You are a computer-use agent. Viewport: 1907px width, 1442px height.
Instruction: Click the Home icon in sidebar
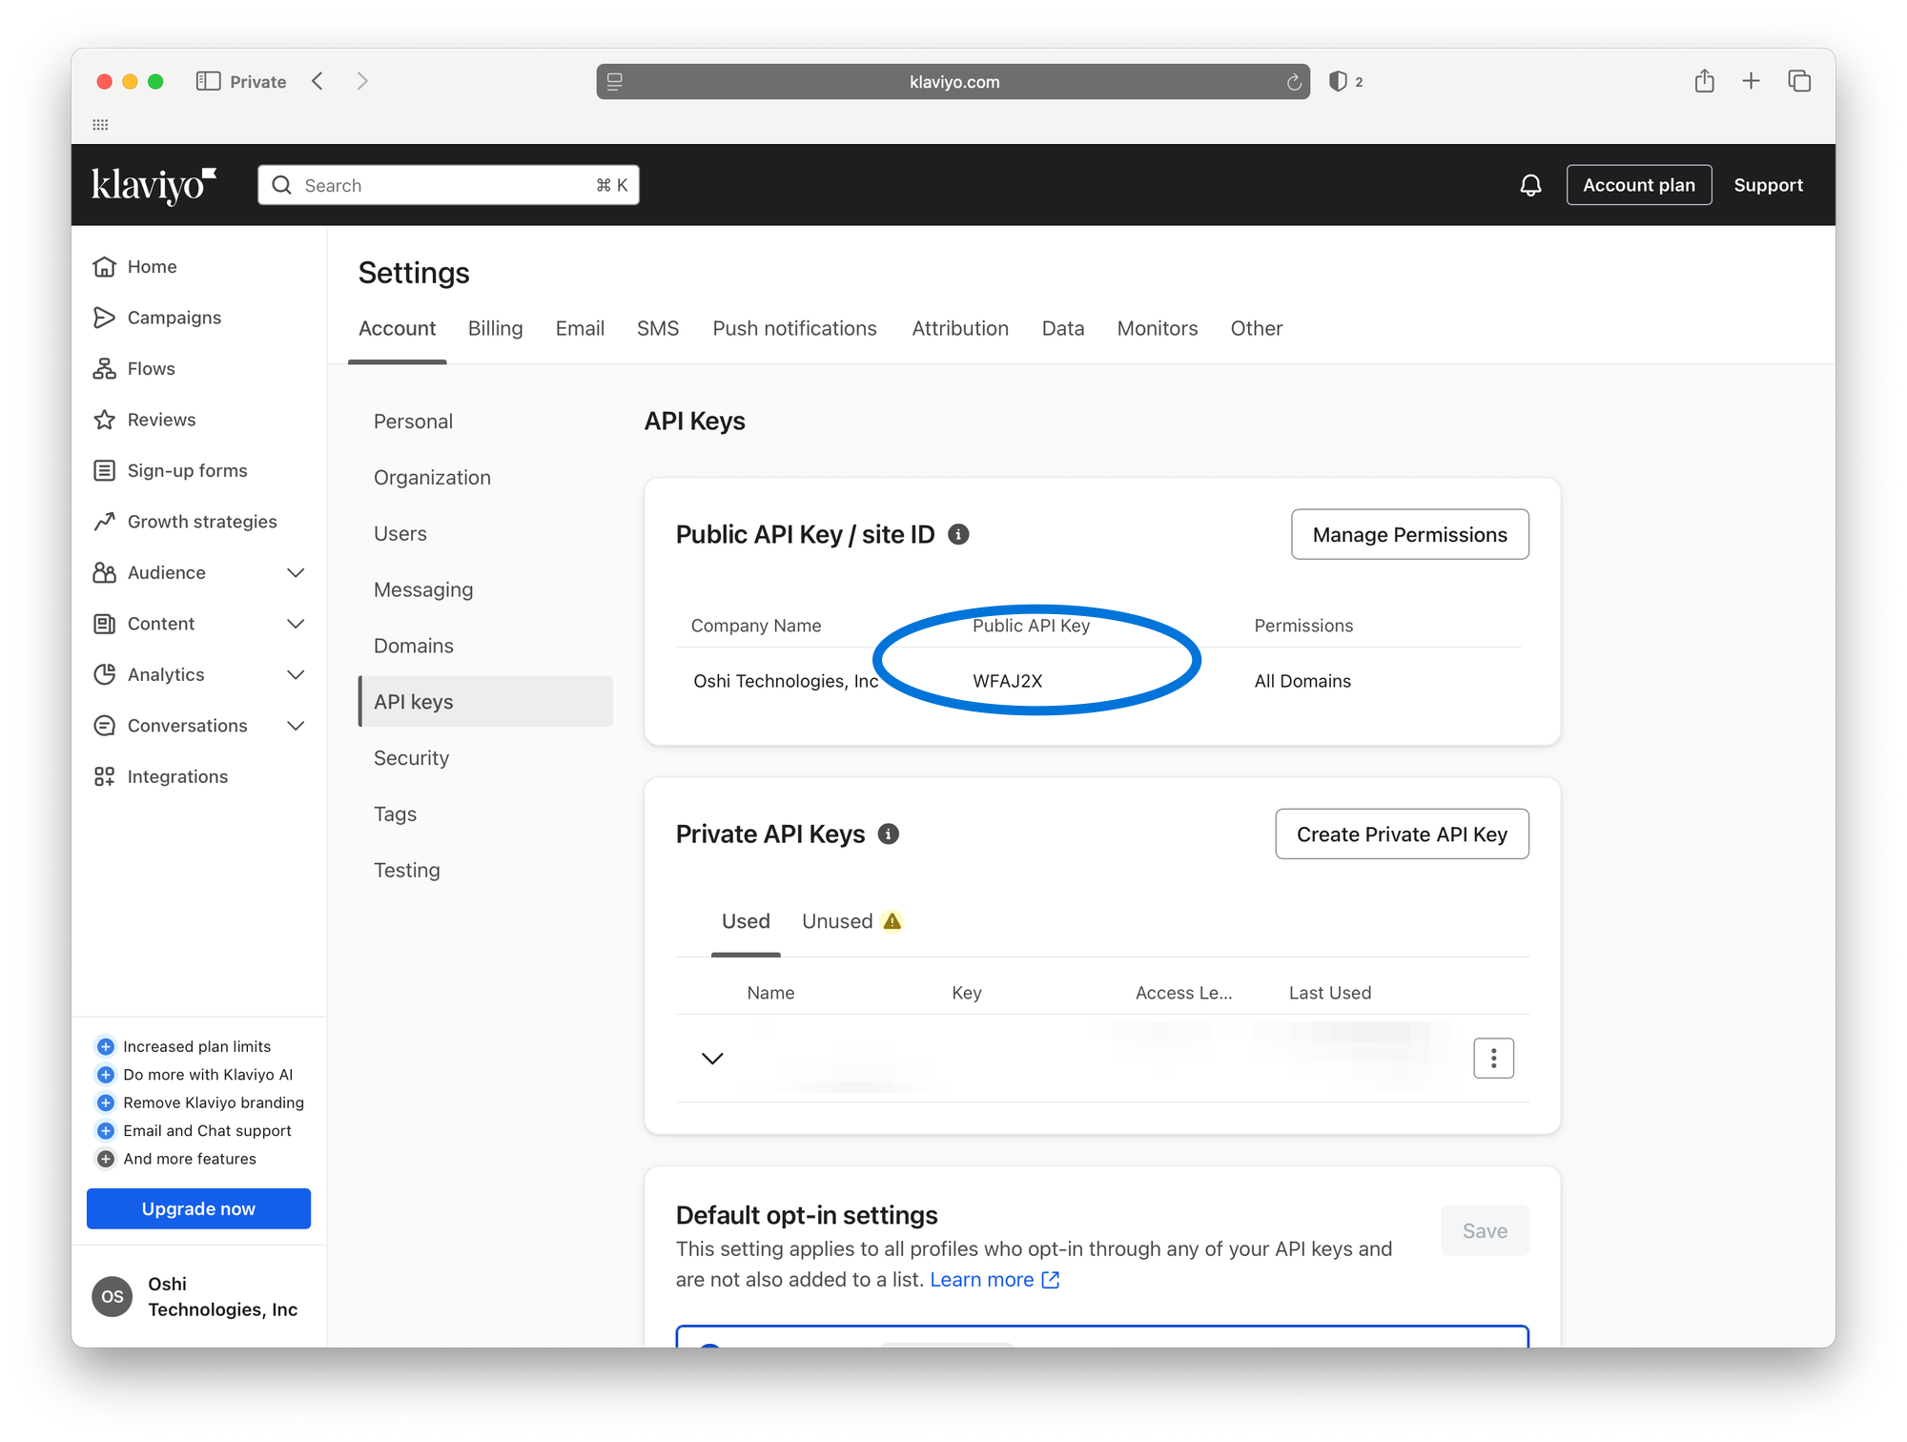tap(105, 266)
